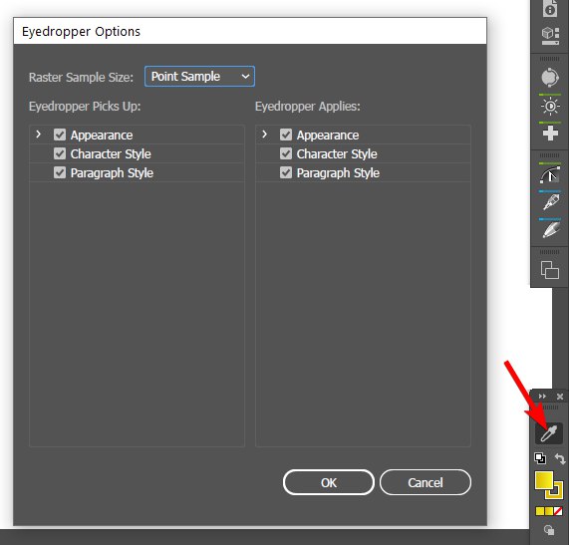This screenshot has width=569, height=545.
Task: Open the sun-shaped brightness plugin icon
Action: [x=550, y=106]
